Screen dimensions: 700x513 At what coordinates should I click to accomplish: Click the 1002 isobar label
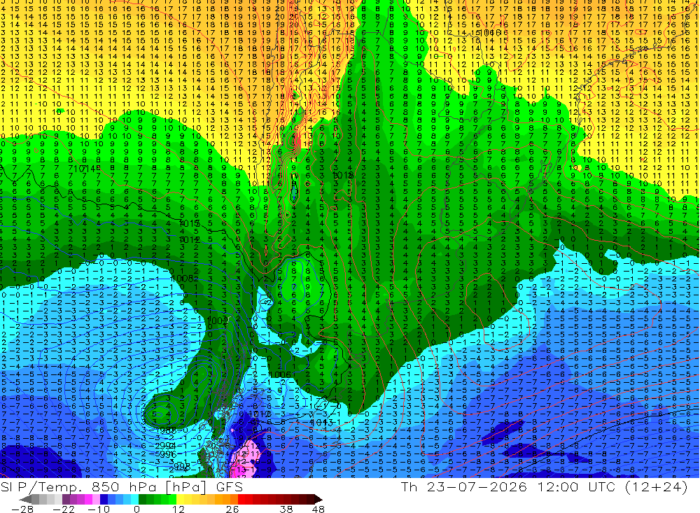tap(218, 321)
